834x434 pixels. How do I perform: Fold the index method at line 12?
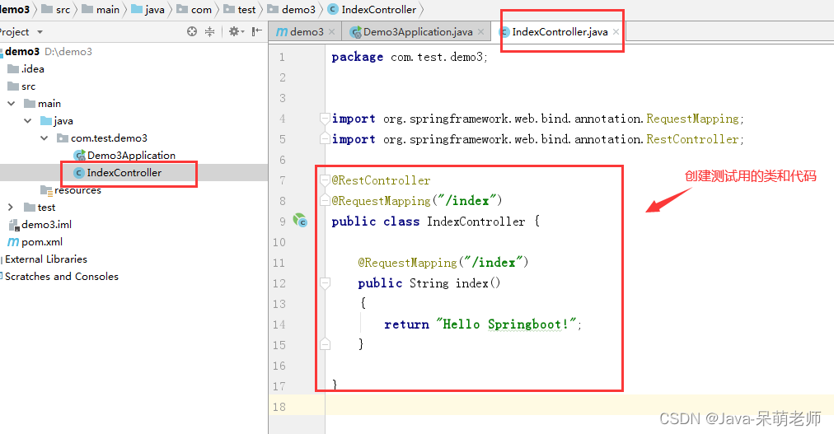pos(325,283)
